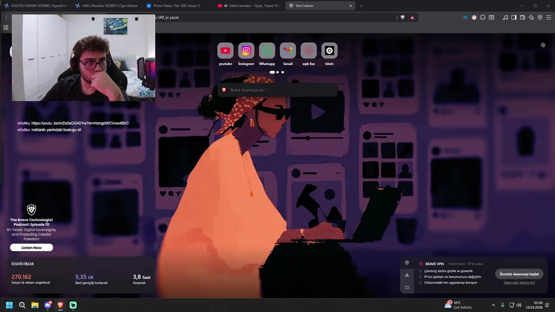Click the İSTATİSTİKLER heading

tap(23, 264)
